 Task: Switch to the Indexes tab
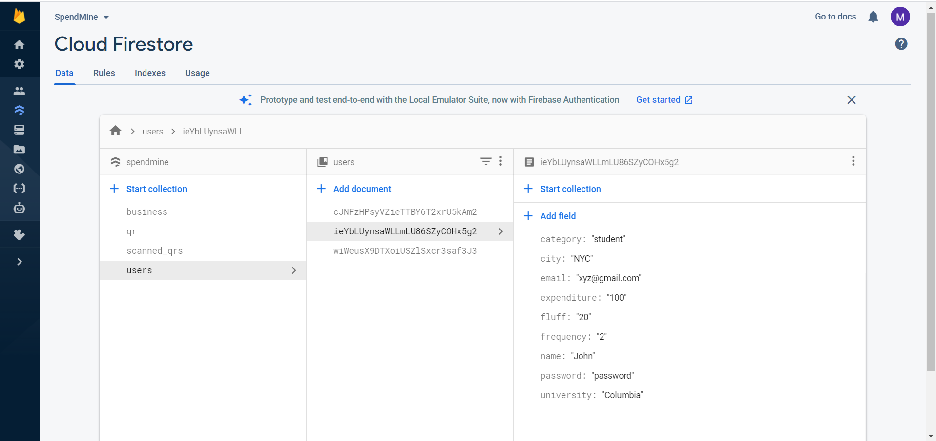click(150, 73)
